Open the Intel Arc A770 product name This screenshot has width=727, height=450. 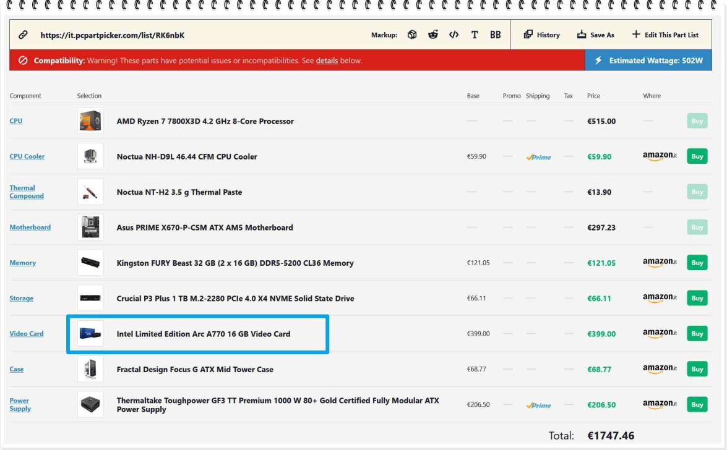(x=203, y=334)
